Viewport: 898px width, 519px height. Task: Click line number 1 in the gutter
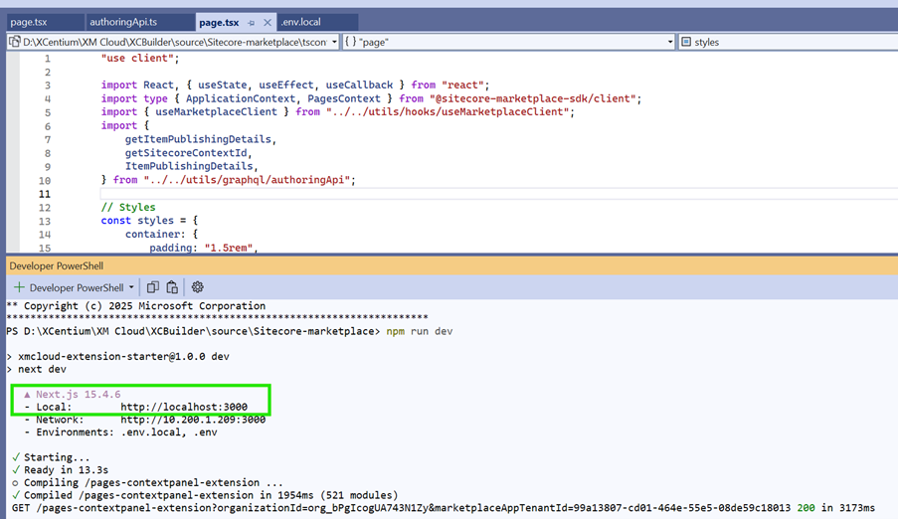pyautogui.click(x=48, y=59)
